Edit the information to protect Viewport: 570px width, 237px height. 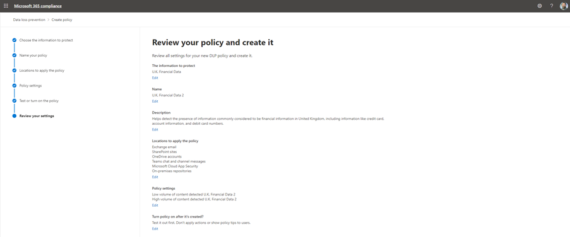pos(155,78)
